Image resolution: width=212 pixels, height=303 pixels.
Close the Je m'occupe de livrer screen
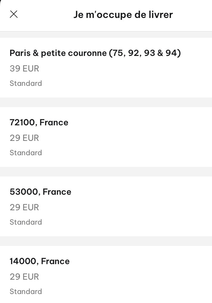[x=14, y=14]
